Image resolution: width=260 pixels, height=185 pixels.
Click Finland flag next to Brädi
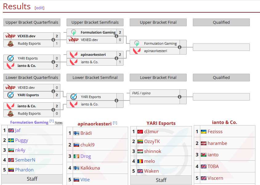click(x=76, y=133)
